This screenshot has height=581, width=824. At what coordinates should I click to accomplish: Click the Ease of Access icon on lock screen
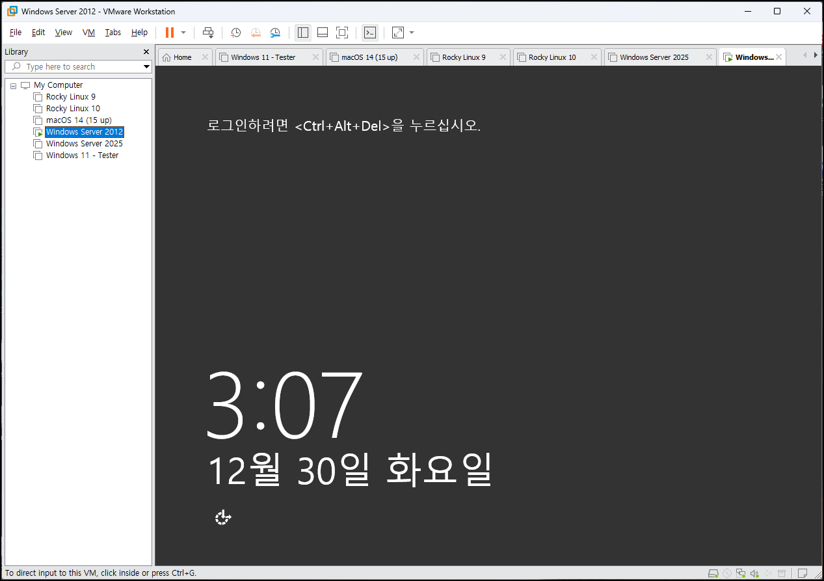coord(223,518)
